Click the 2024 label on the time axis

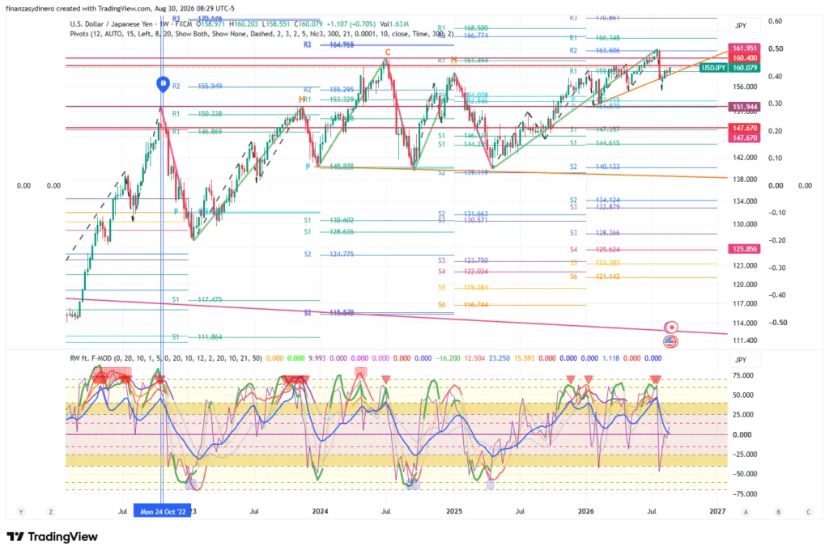(320, 511)
